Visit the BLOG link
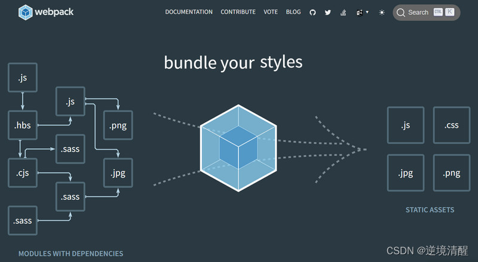Screen dimensions: 478x262 tap(293, 12)
